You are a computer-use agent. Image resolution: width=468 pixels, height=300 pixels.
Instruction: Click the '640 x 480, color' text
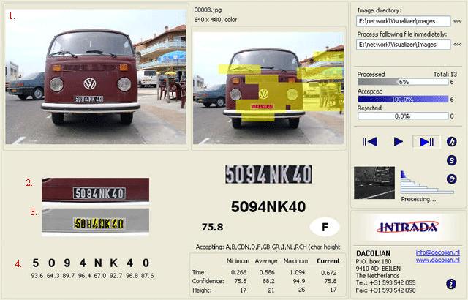[x=215, y=20]
